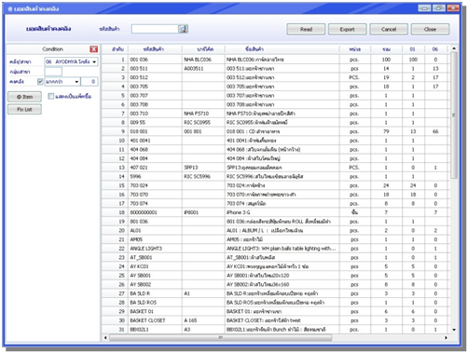The height and width of the screenshot is (353, 468).
Task: Select the product code cell BBX02L1
Action: [155, 330]
